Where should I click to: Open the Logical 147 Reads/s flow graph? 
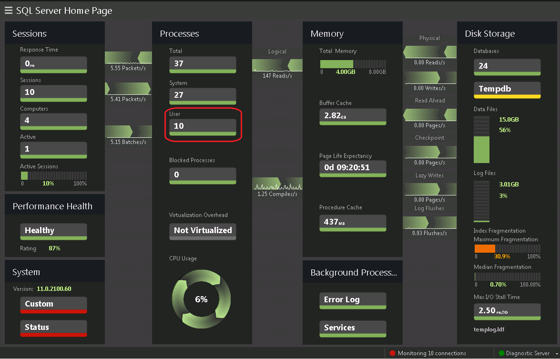tap(277, 65)
